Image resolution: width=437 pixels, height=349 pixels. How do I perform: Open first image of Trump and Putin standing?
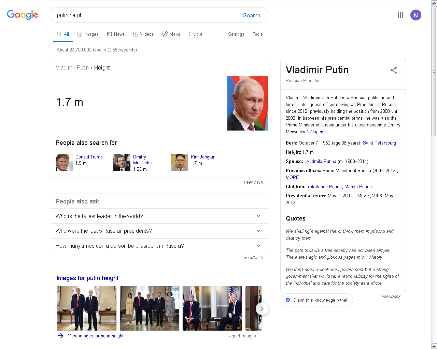[87, 308]
